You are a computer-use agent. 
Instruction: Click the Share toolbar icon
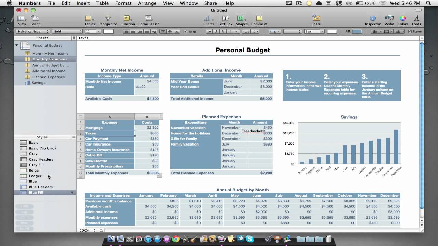tap(316, 20)
